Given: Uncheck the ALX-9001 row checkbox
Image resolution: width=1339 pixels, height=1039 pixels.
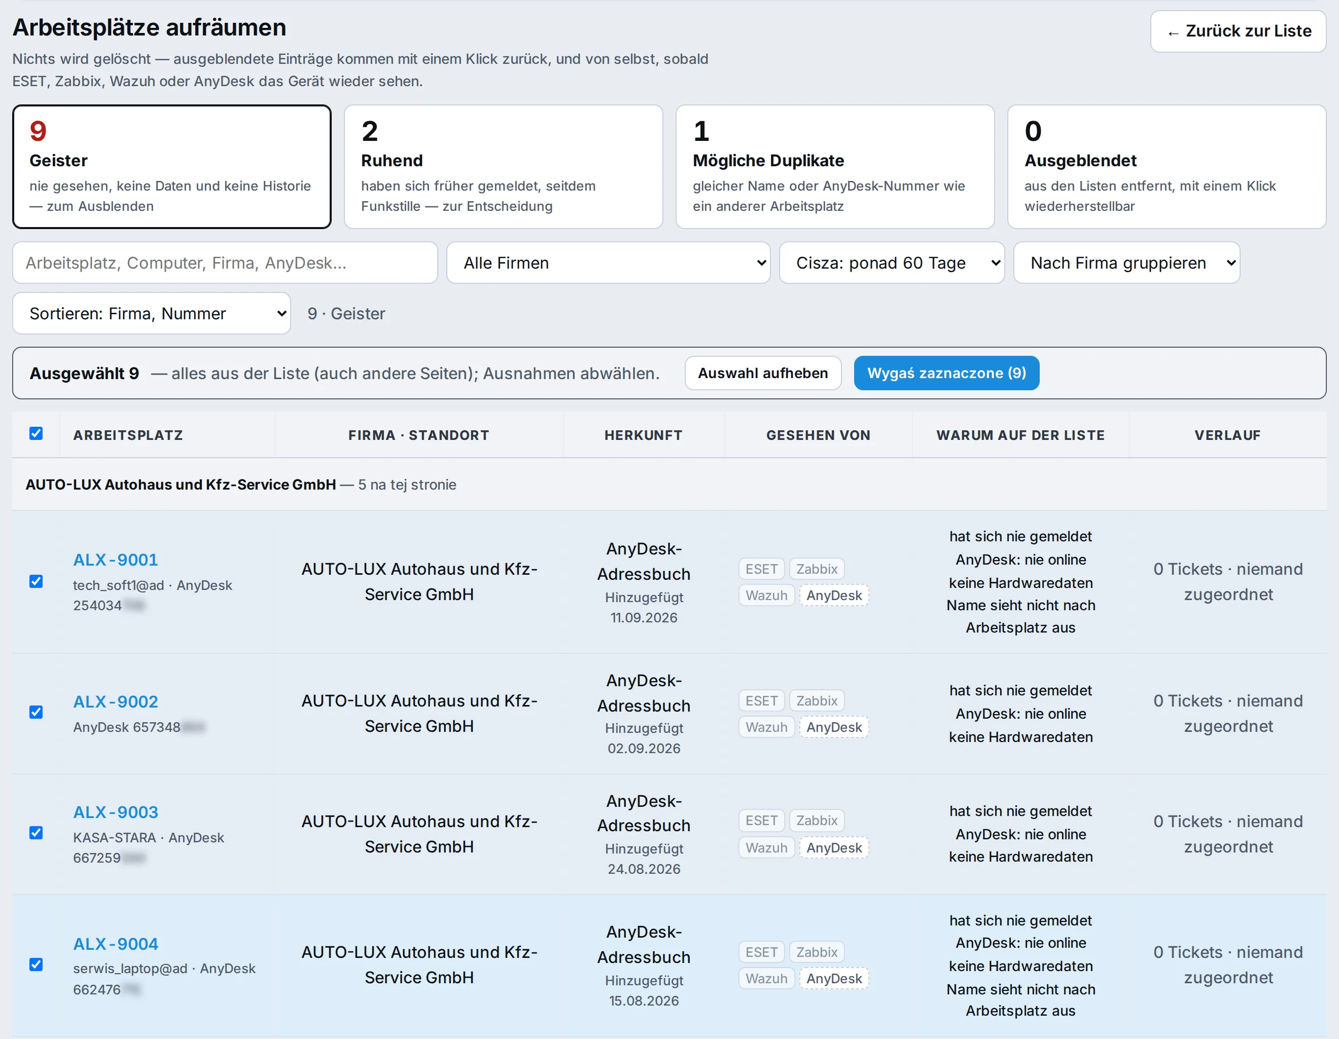Looking at the screenshot, I should point(36,581).
